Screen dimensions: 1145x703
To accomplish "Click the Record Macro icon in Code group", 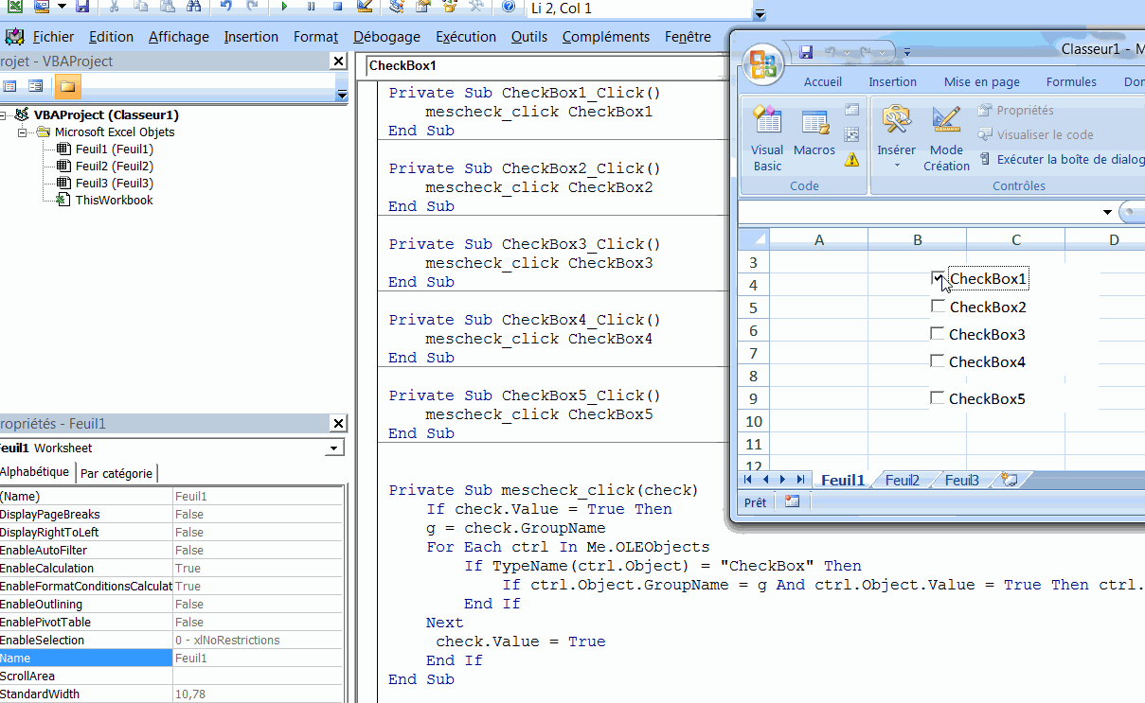I will [x=851, y=111].
